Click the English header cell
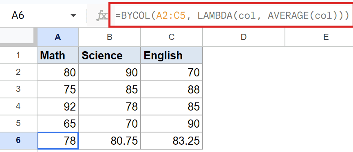This screenshot has width=353, height=152. [172, 55]
